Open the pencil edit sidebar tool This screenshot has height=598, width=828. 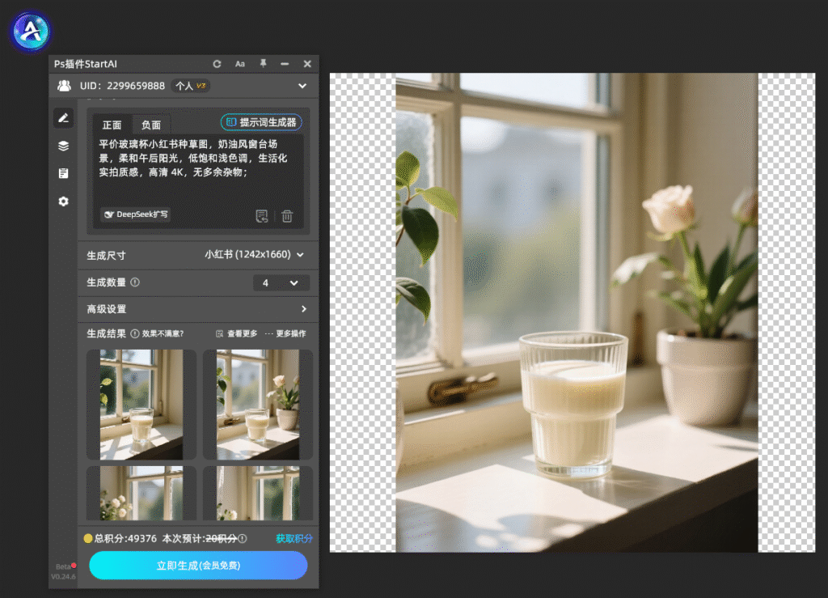[63, 118]
